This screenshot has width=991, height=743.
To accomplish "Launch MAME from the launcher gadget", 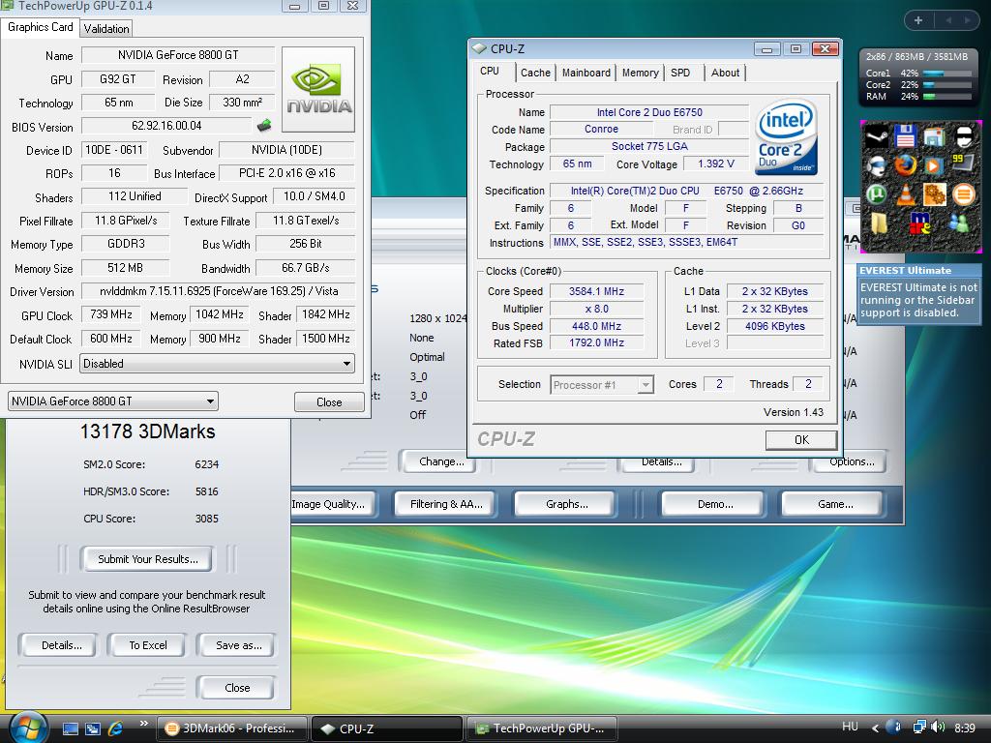I will point(920,223).
